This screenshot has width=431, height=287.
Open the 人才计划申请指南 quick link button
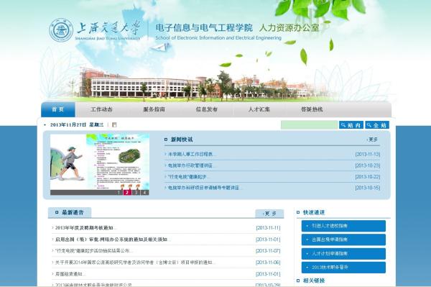(343, 253)
